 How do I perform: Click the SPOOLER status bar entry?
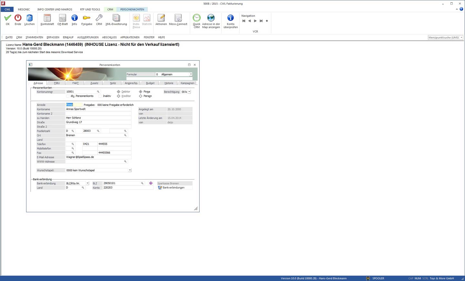pyautogui.click(x=378, y=278)
